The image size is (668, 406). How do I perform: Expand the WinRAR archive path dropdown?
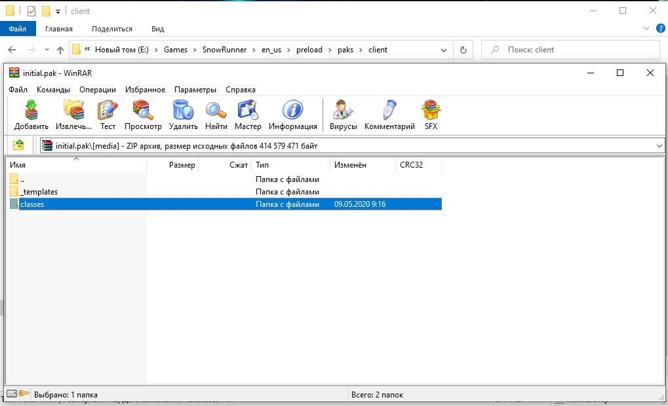coord(658,146)
